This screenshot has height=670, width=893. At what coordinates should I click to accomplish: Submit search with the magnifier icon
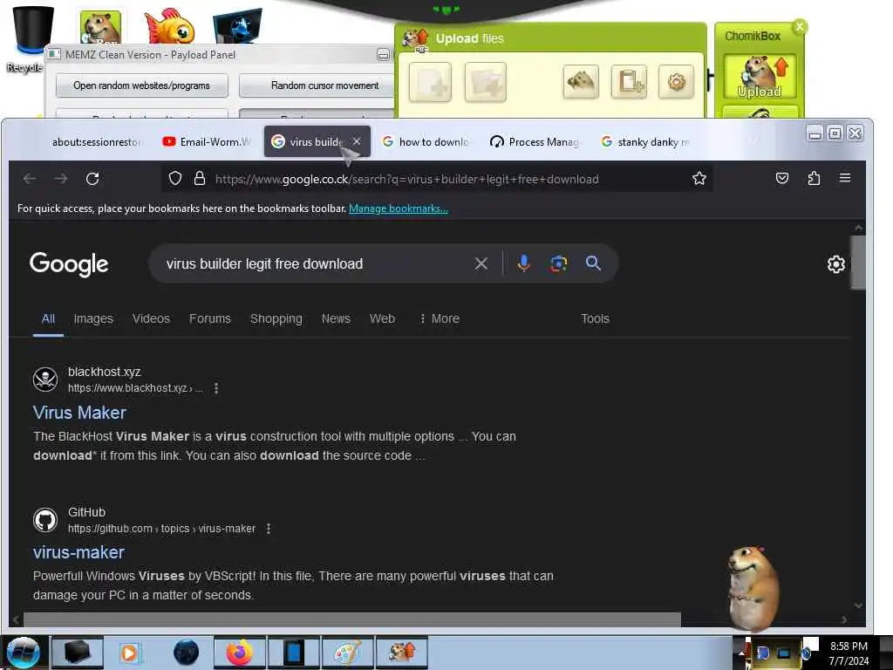(x=593, y=263)
